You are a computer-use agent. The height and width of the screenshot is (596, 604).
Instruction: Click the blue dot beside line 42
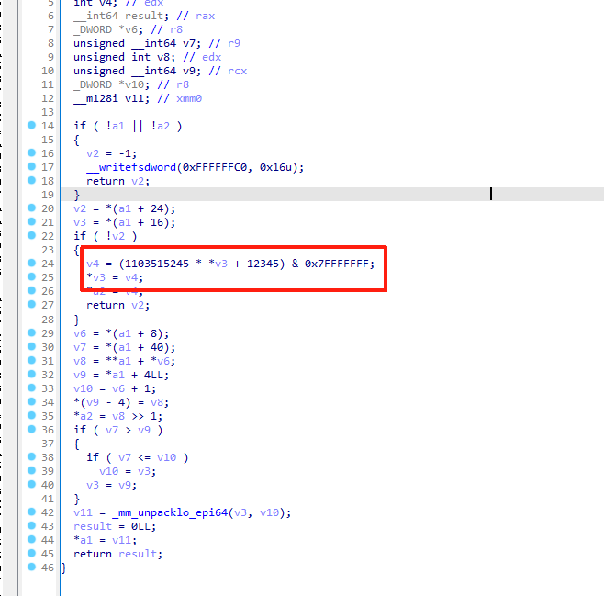coord(32,512)
